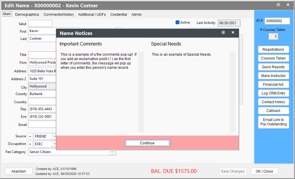This screenshot has width=295, height=179.
Task: Click the Important Comments scrollbar
Action: [x=141, y=92]
